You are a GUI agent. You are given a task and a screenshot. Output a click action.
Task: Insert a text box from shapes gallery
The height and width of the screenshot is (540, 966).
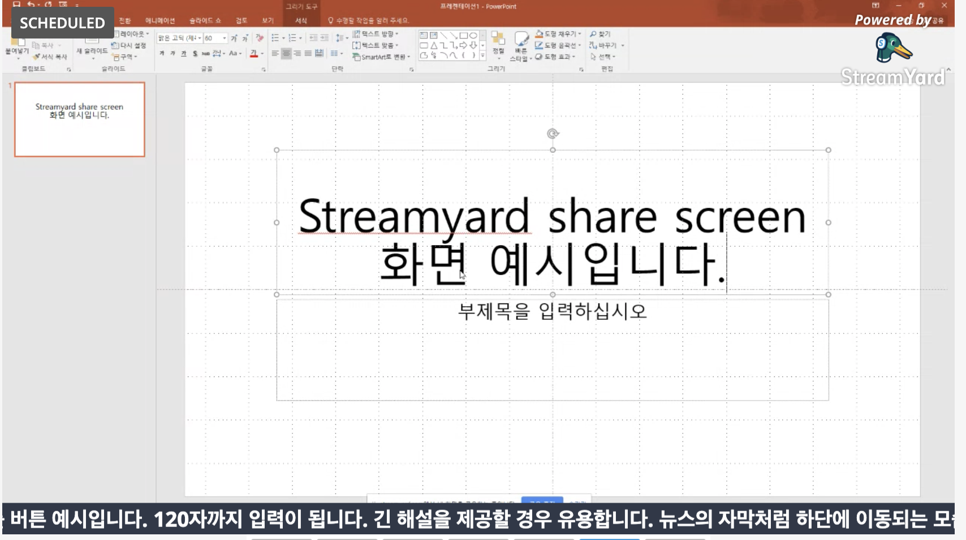424,35
